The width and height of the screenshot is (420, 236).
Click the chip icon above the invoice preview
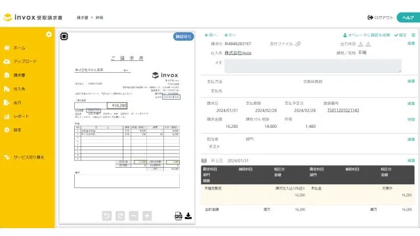[x=64, y=36]
